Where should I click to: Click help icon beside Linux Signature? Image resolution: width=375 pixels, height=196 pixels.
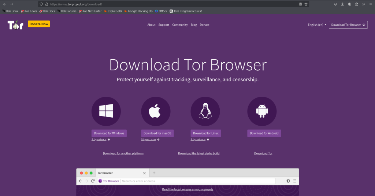208,140
